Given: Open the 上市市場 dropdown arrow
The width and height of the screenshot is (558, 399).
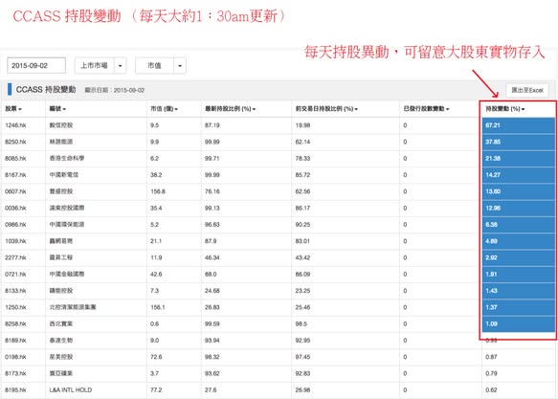Looking at the screenshot, I should point(121,66).
